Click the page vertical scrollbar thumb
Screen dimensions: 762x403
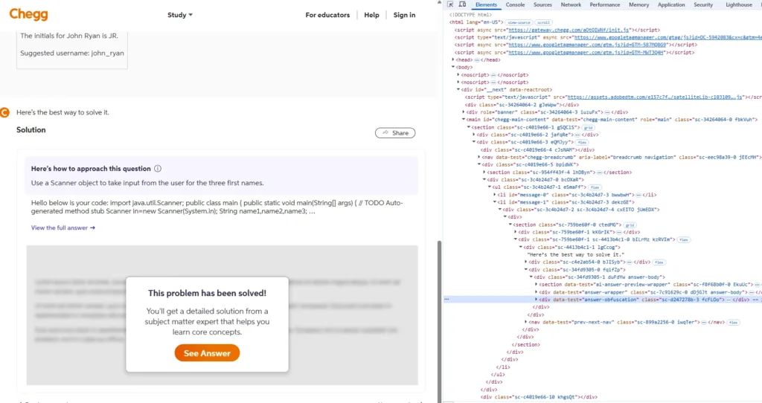pos(440,320)
